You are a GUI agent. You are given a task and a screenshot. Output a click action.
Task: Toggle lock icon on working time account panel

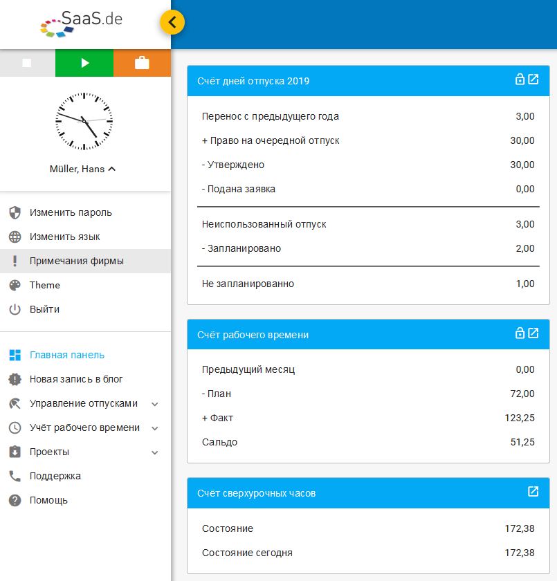tap(520, 333)
